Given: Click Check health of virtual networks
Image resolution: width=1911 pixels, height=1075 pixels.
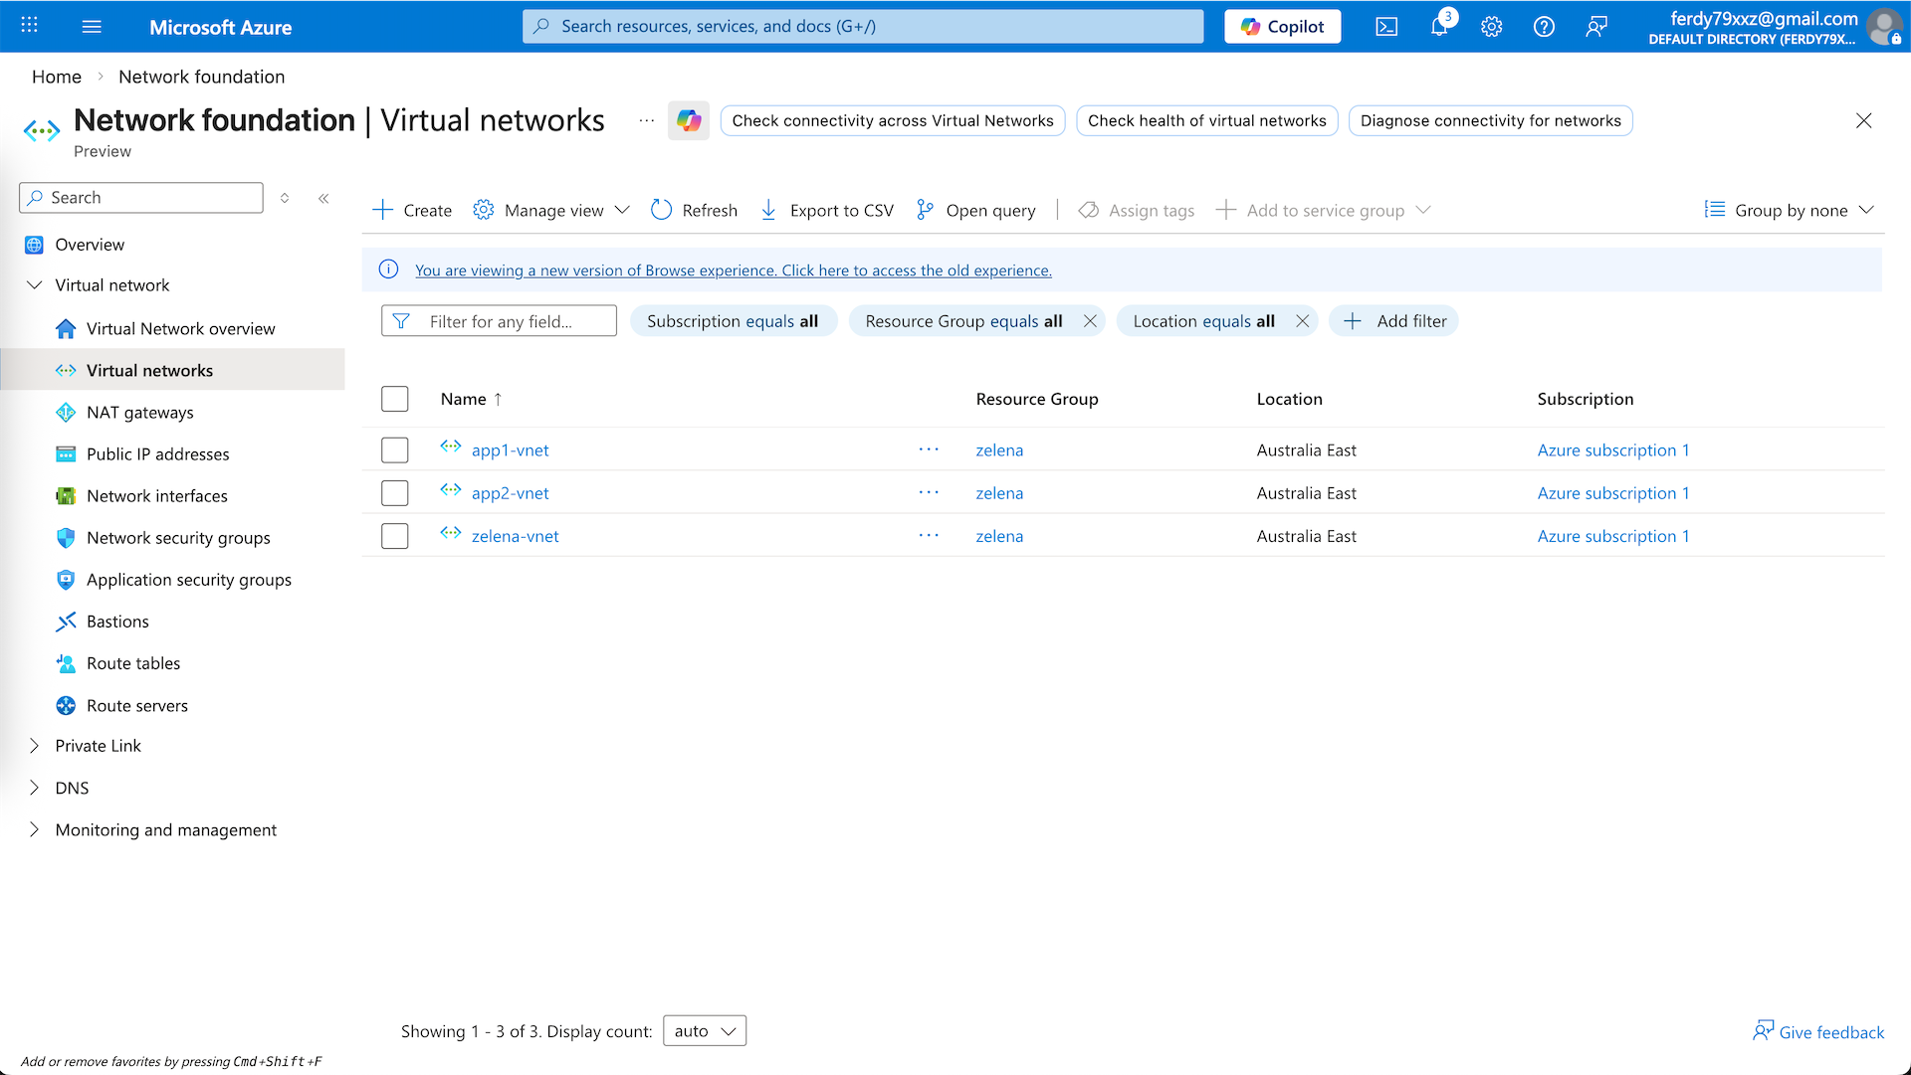Looking at the screenshot, I should coord(1206,120).
